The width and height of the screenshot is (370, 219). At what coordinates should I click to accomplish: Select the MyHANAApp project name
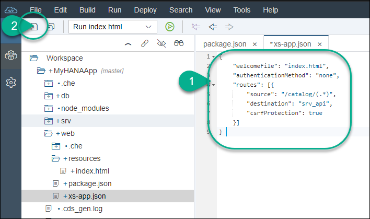75,71
